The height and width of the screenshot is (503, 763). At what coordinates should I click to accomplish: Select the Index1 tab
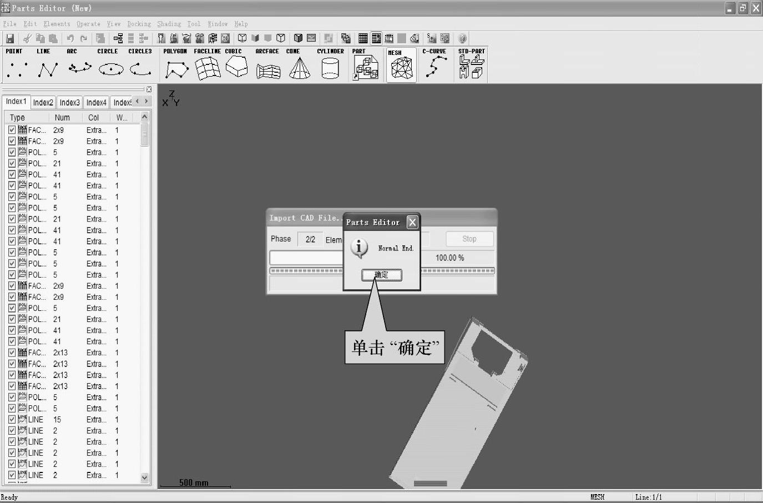[x=16, y=102]
